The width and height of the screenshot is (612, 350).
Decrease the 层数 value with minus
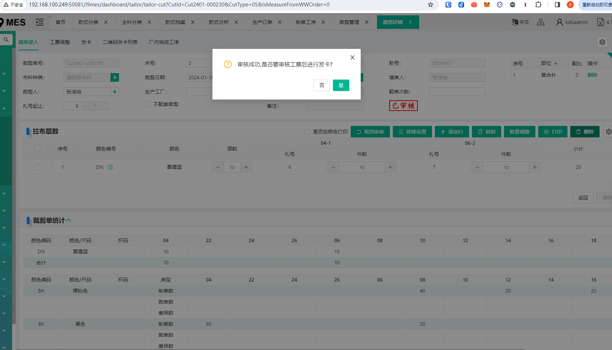pos(218,167)
